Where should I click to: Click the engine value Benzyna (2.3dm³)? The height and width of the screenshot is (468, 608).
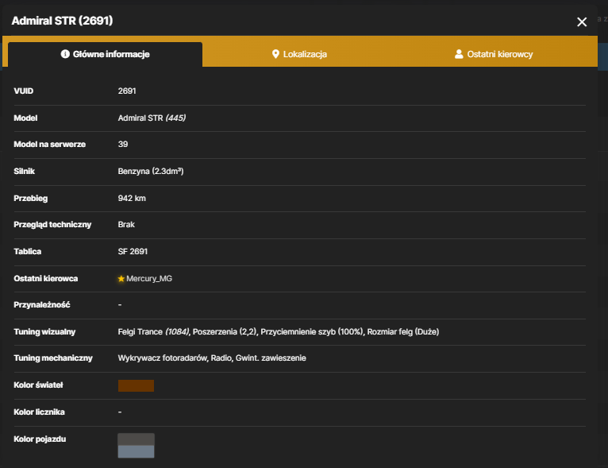pyautogui.click(x=151, y=171)
